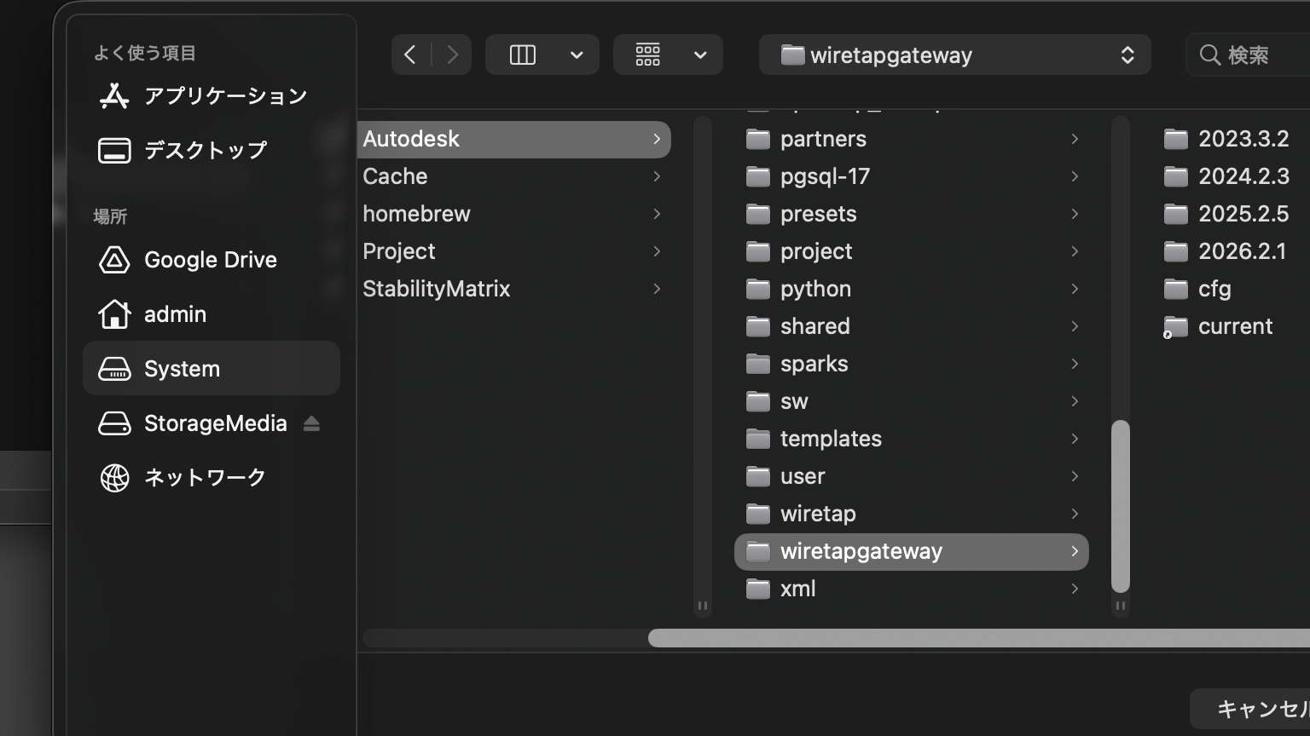The width and height of the screenshot is (1310, 736).
Task: Select the Desktop sidebar item
Action: click(205, 151)
